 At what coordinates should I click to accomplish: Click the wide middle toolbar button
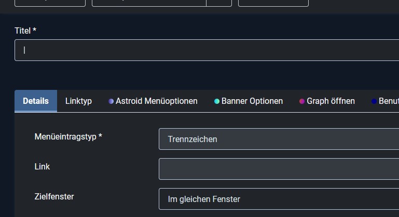point(149,3)
